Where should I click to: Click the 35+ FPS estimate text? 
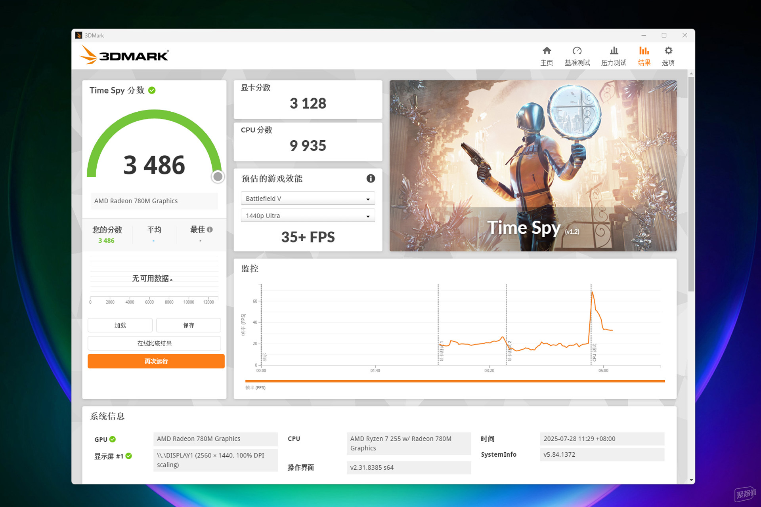308,237
